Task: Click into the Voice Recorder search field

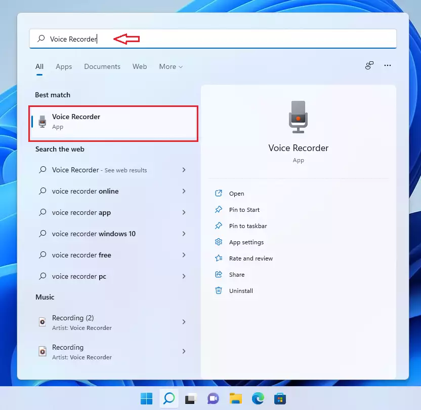Action: (213, 39)
